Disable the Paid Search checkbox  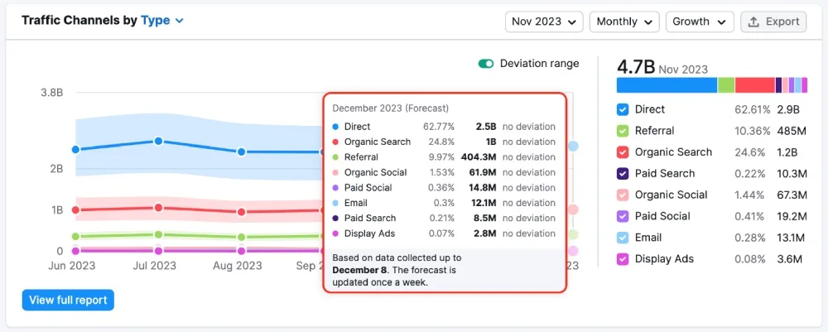tap(623, 174)
